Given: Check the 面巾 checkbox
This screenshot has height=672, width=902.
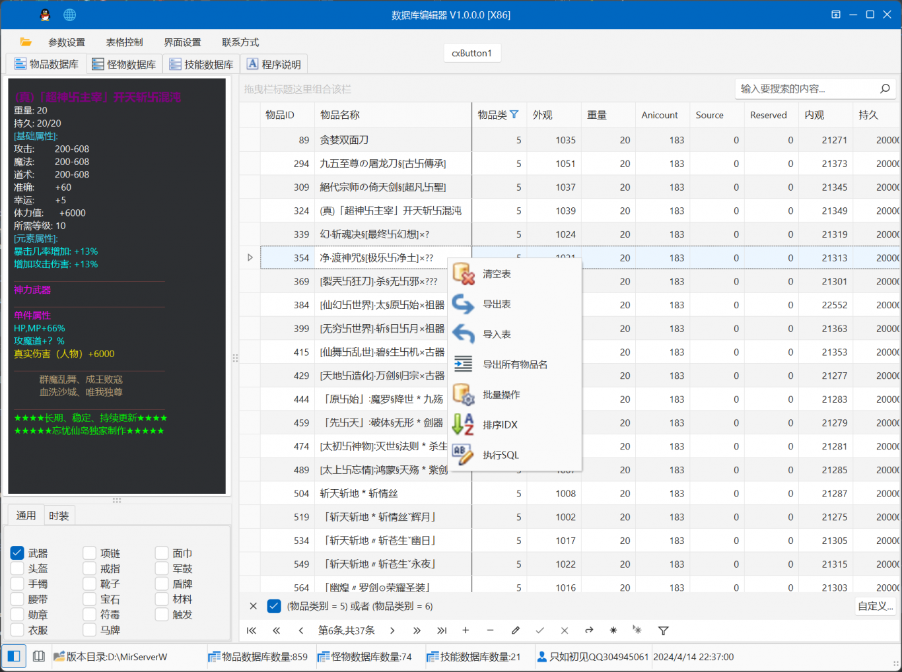Looking at the screenshot, I should (x=162, y=553).
